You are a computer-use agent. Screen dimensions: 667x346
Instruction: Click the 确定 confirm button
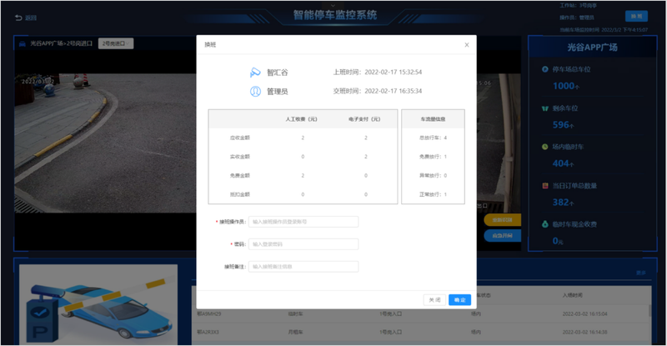(459, 299)
